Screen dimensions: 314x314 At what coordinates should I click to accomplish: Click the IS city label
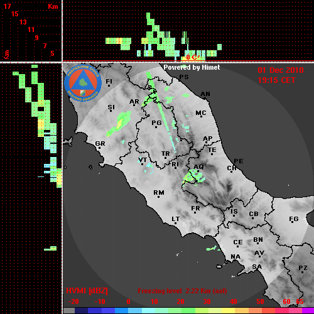coord(234,212)
